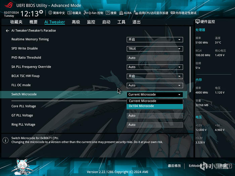Click PVD Ratio Threshold Auto field
This screenshot has height=176, width=235.
pyautogui.click(x=155, y=58)
